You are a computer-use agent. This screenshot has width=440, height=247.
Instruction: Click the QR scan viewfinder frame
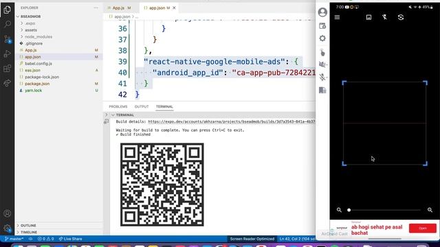[x=385, y=123]
